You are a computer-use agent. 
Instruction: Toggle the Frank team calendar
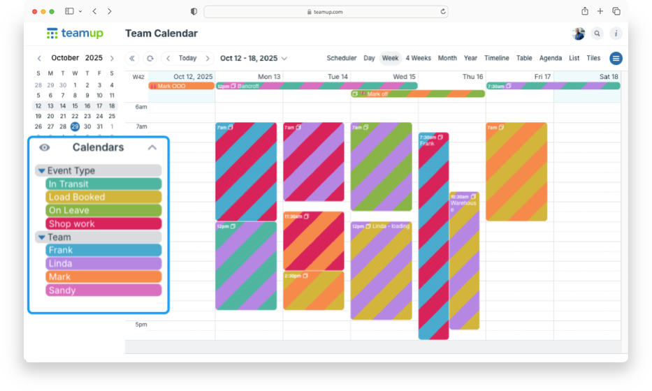(x=103, y=250)
